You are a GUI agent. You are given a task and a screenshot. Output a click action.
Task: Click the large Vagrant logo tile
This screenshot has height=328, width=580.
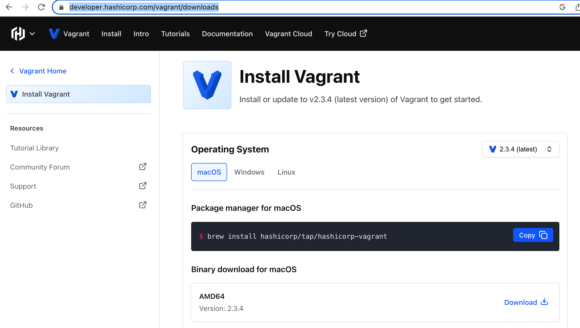pyautogui.click(x=207, y=85)
